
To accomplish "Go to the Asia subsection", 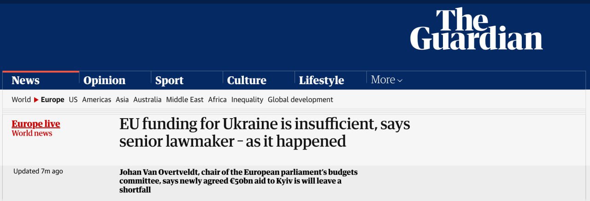I will click(x=122, y=100).
